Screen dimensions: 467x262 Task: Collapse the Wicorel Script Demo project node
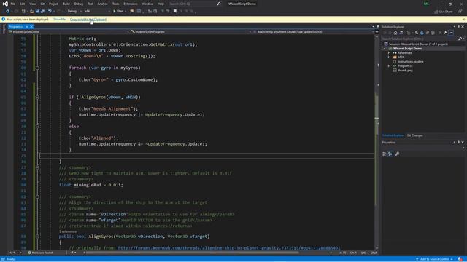click(385, 49)
